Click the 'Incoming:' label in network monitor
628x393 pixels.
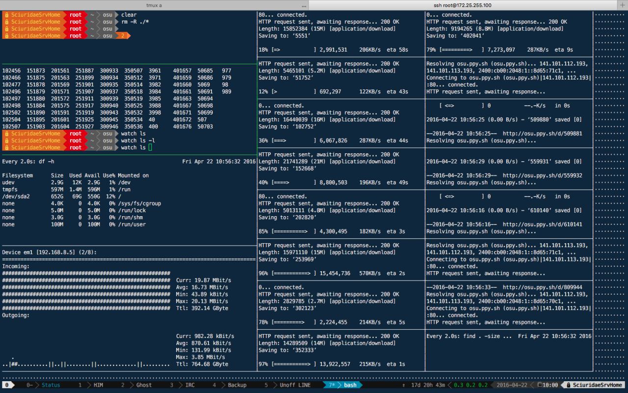(x=16, y=266)
